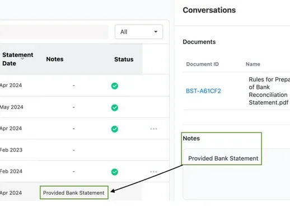Click the Documents section heading
This screenshot has height=207, width=290.
(199, 42)
